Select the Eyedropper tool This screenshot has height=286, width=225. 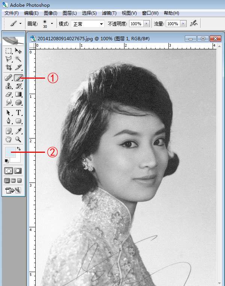coord(18,131)
